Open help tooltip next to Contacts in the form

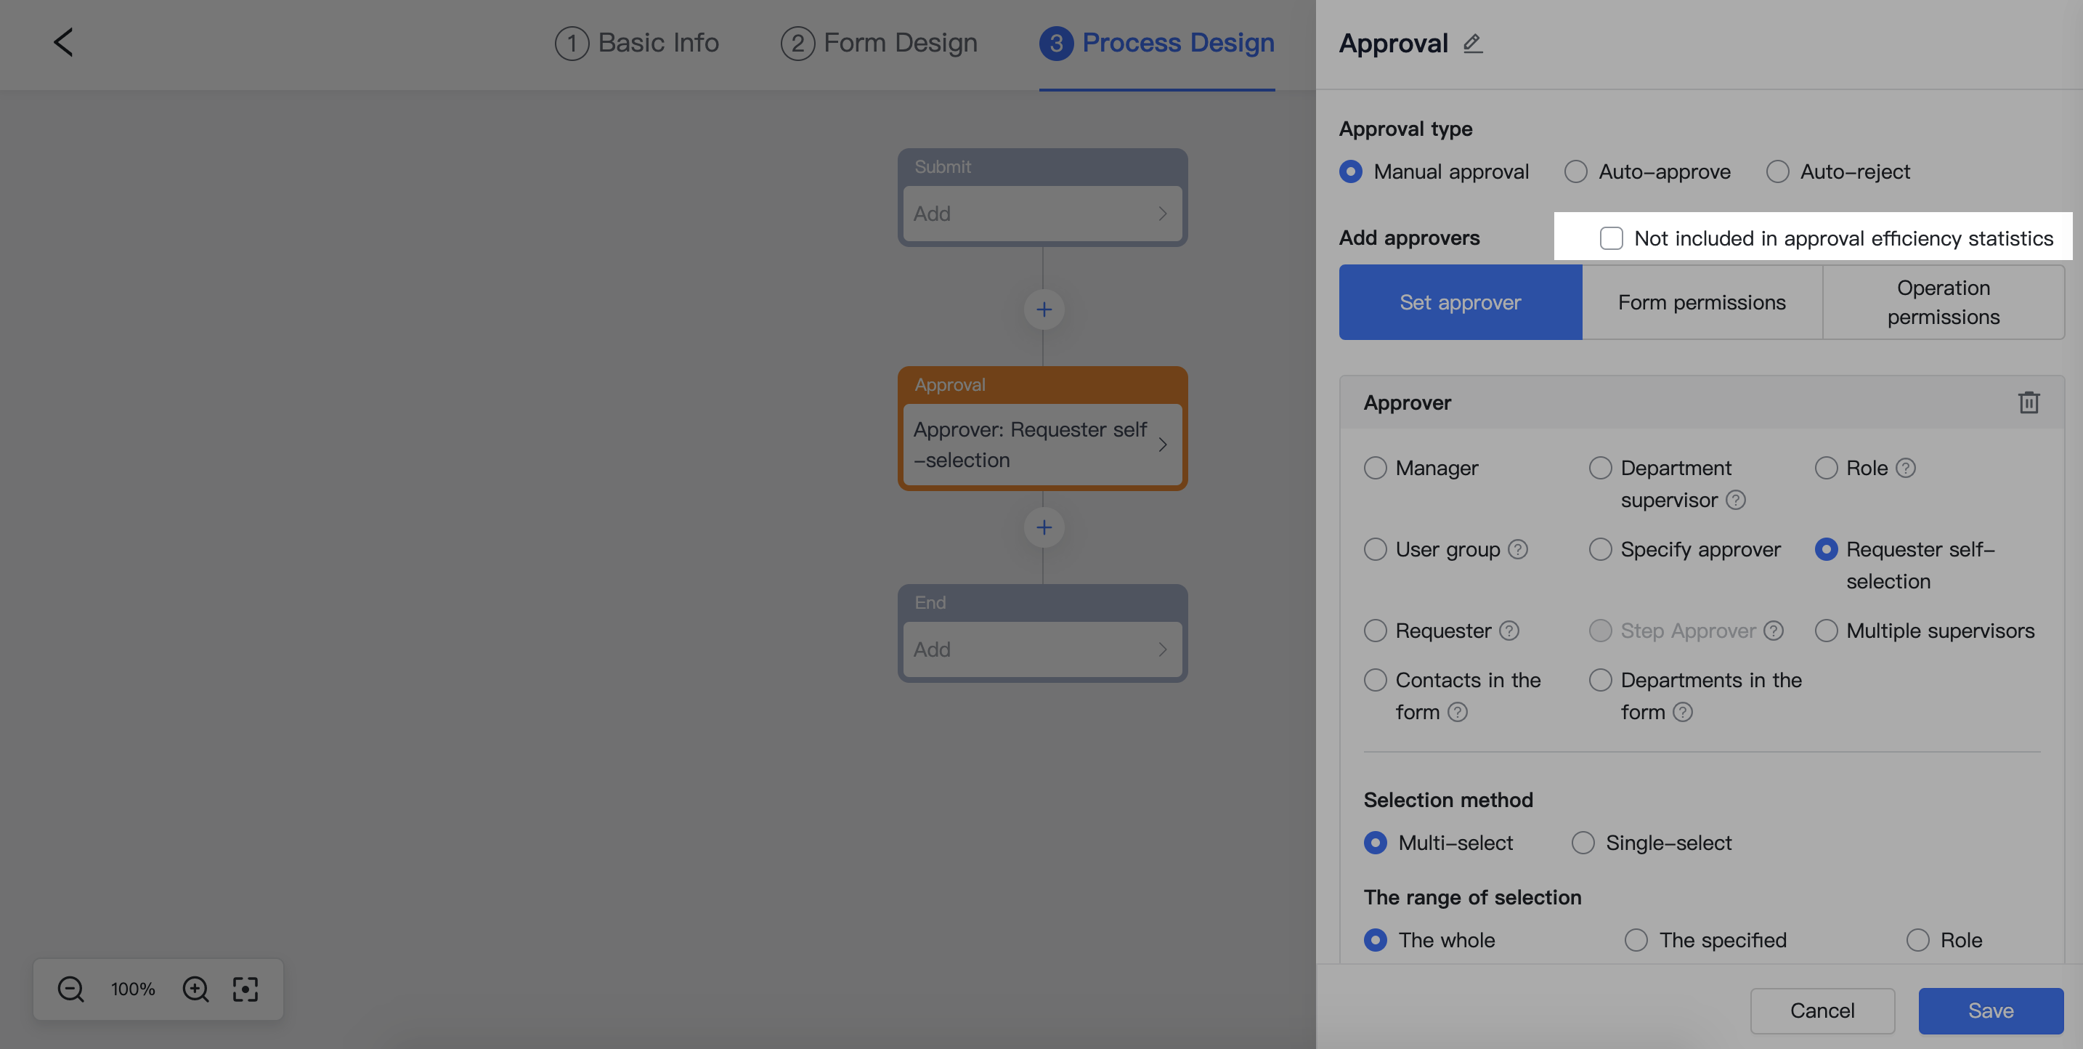pos(1457,712)
